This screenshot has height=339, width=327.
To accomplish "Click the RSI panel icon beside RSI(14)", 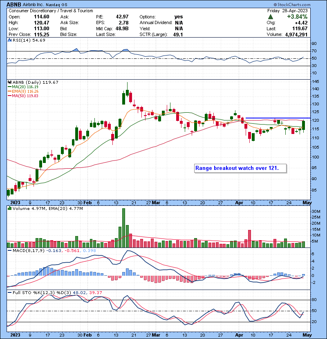I will [9, 40].
